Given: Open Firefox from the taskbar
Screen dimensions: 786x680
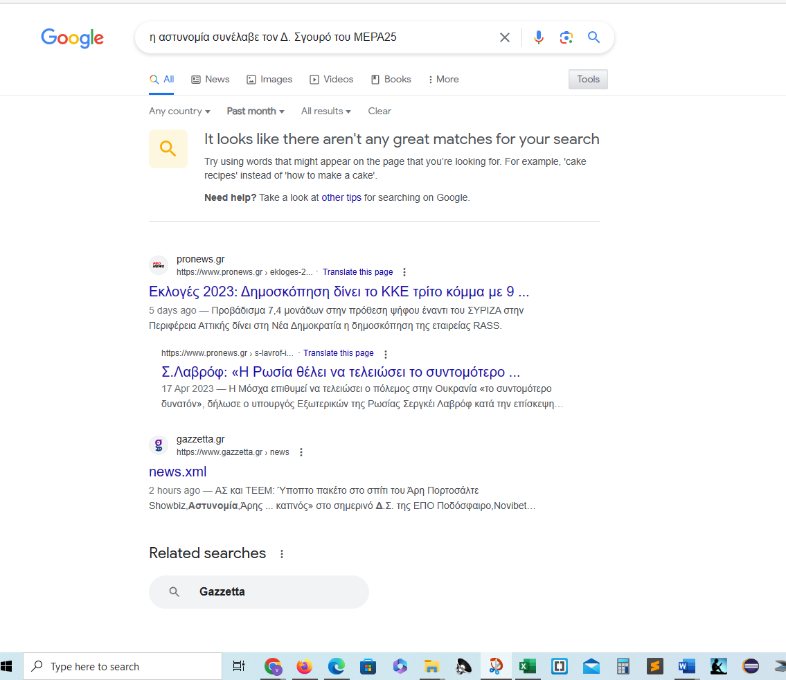Looking at the screenshot, I should [304, 666].
